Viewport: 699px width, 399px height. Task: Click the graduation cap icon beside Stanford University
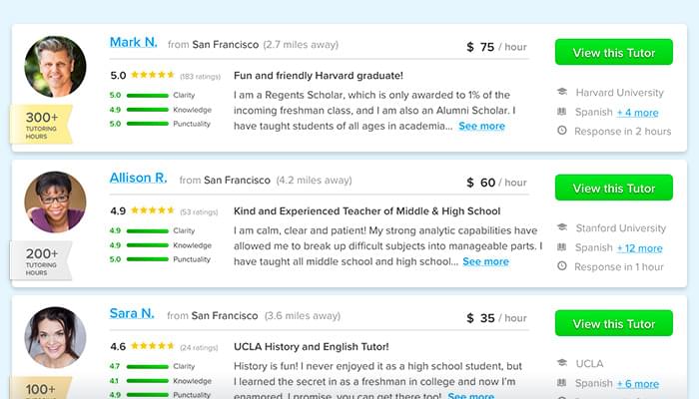(562, 228)
